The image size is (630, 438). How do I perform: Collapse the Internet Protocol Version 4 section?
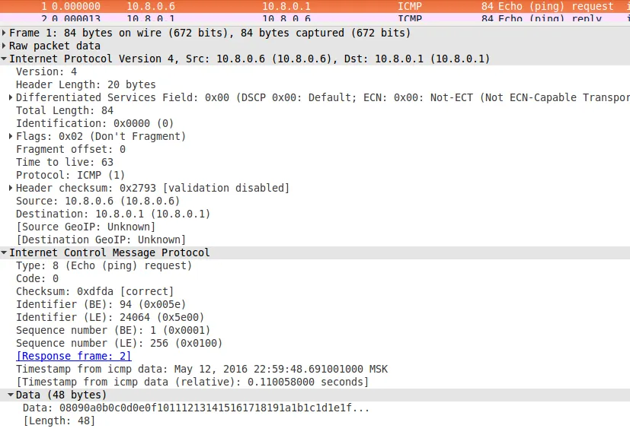click(5, 59)
